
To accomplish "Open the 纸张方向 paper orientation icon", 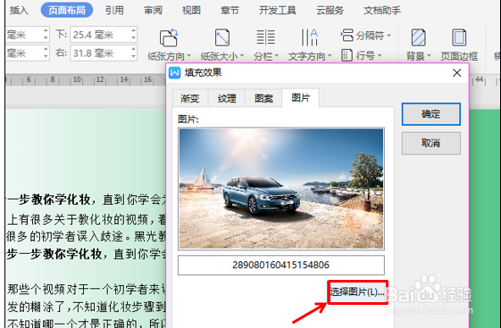I will coord(169,37).
